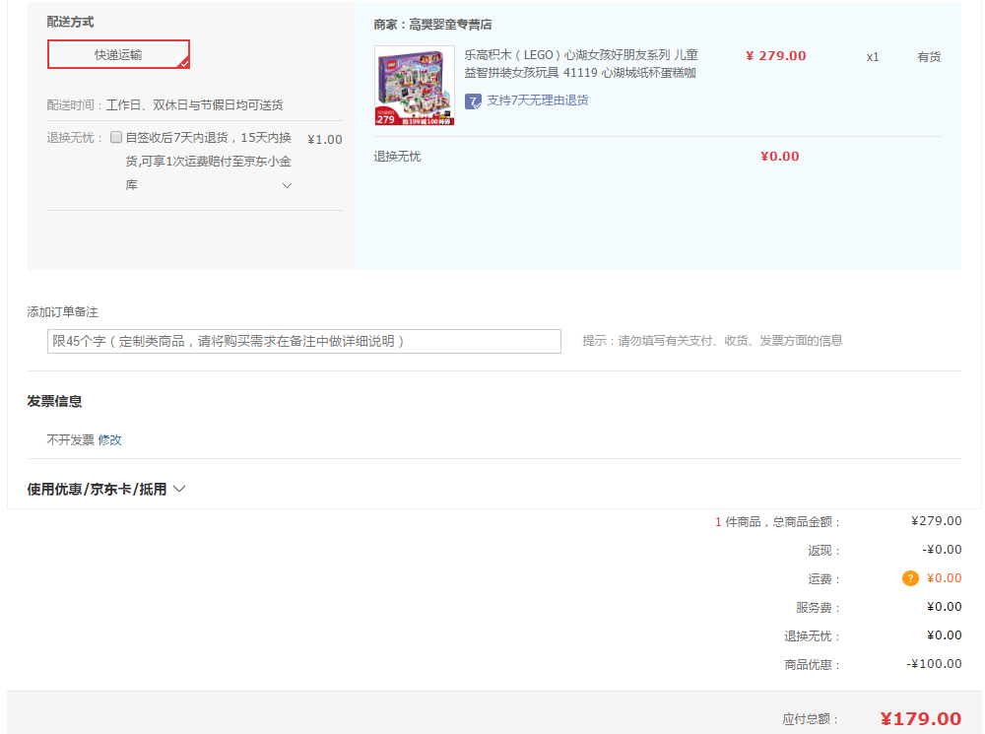Click the 服务费 ¥0.00 value
Image resolution: width=985 pixels, height=734 pixels.
945,607
